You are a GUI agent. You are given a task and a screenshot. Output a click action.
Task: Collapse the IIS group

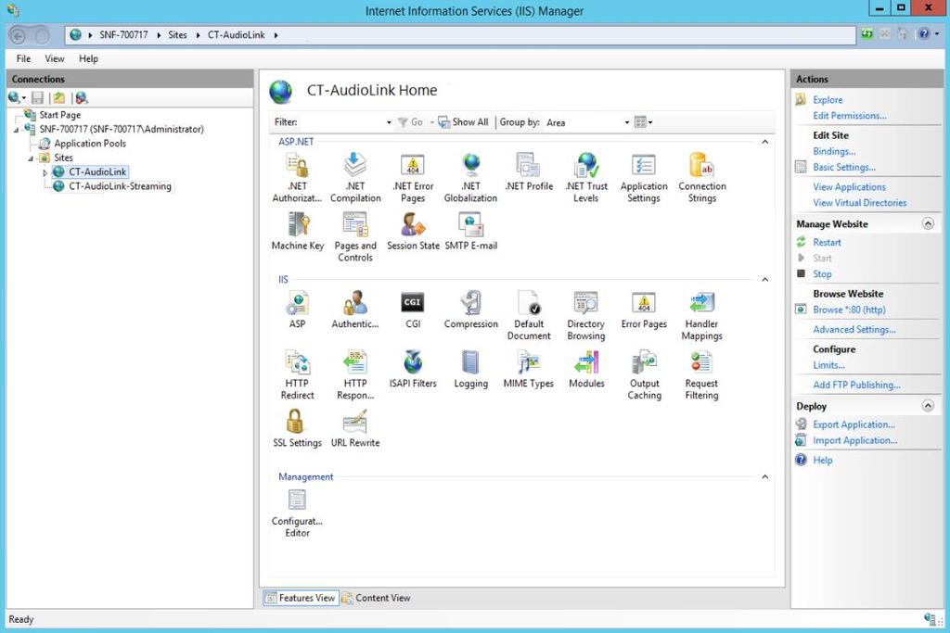click(764, 280)
